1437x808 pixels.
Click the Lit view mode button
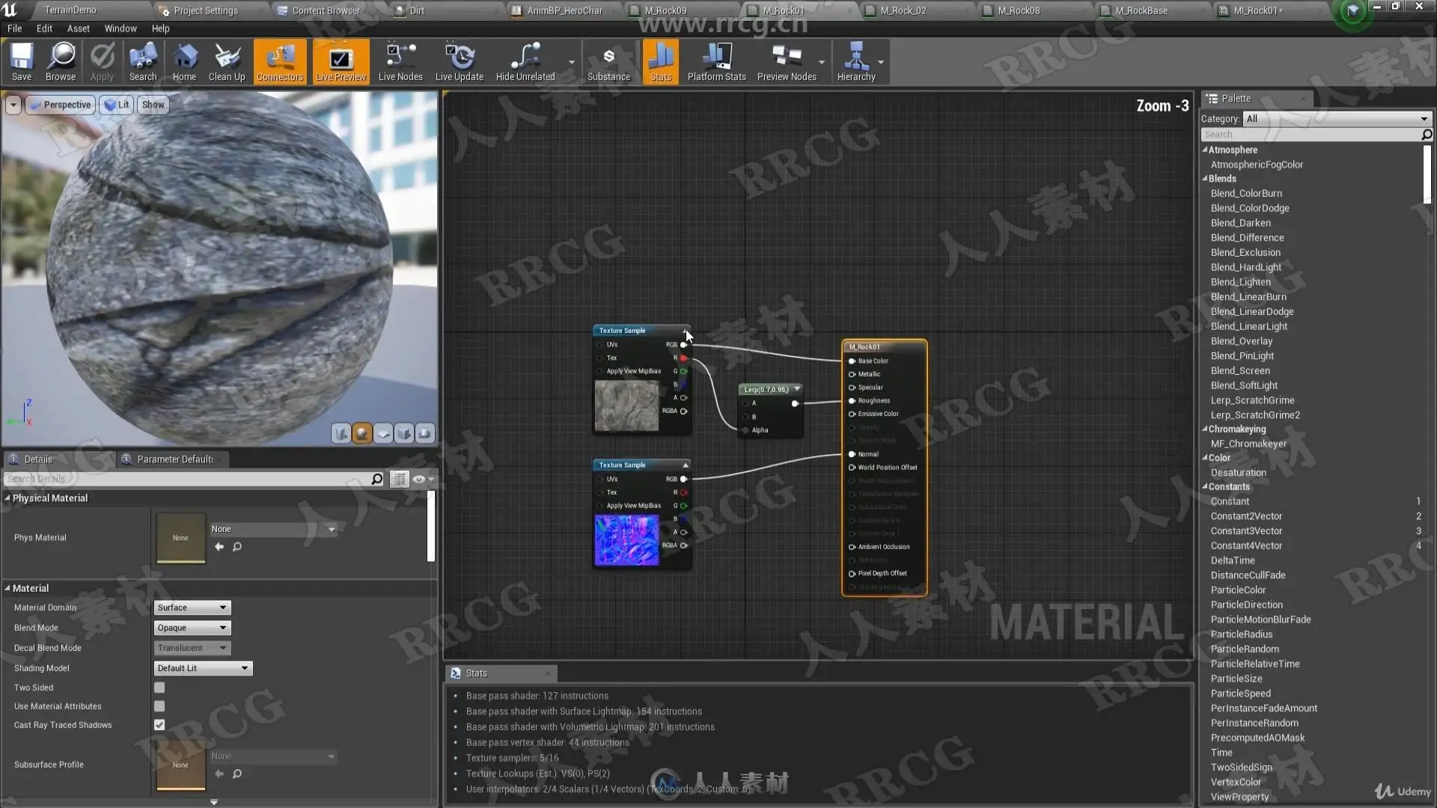point(117,105)
